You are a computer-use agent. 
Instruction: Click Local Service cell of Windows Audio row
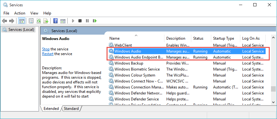(x=253, y=51)
